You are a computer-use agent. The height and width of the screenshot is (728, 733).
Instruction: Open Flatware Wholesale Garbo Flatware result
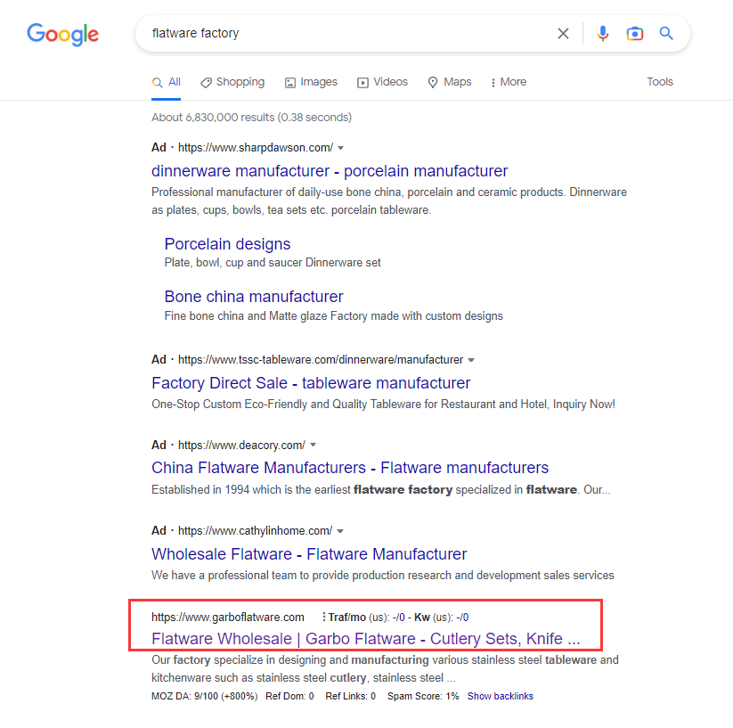click(x=365, y=639)
